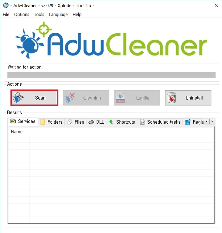Viewport: 222px width, 233px height.
Task: Click the LOG file icon
Action: 120,98
